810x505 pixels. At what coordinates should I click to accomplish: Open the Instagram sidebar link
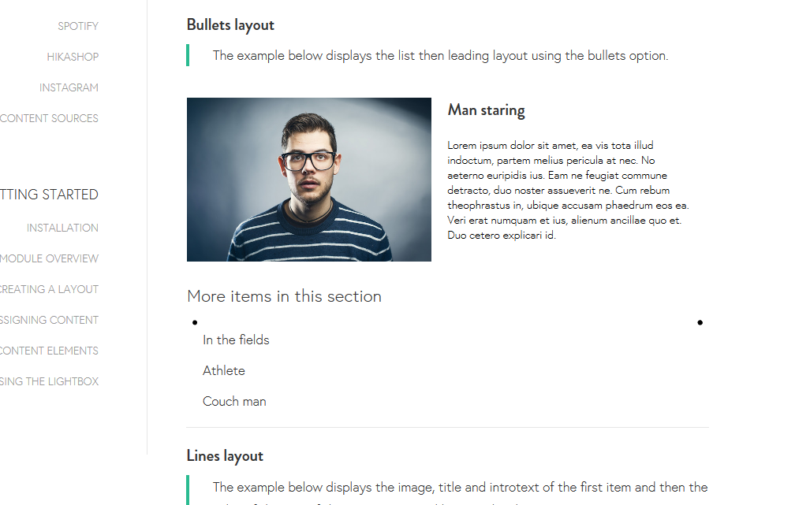point(69,87)
